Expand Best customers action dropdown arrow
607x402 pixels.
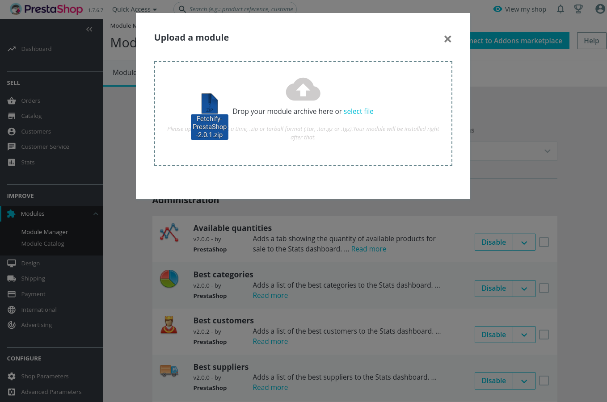pos(524,335)
